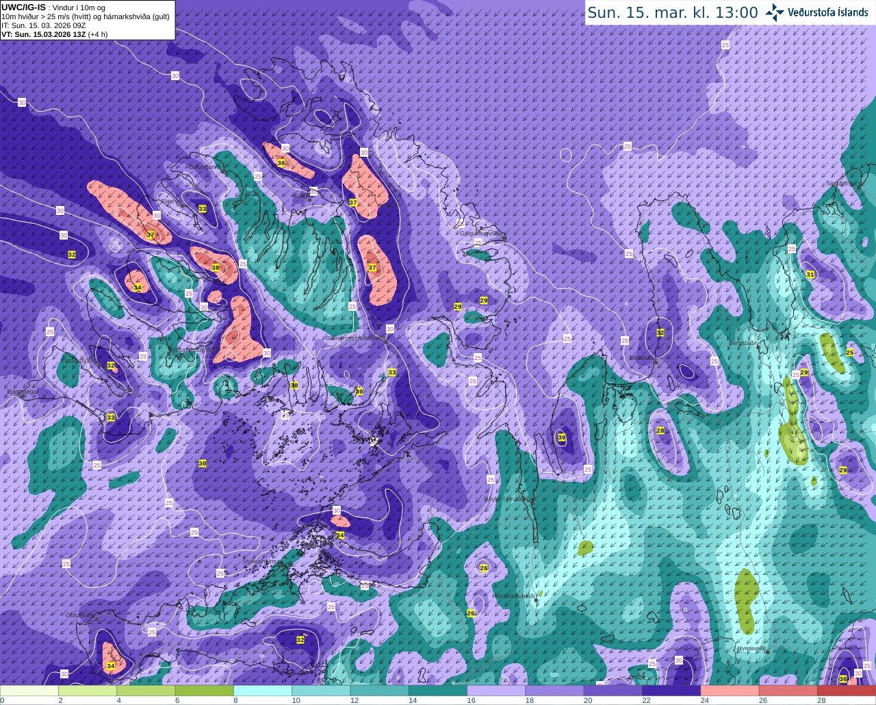
Task: Click the Blönduós station label
Action: point(642,357)
